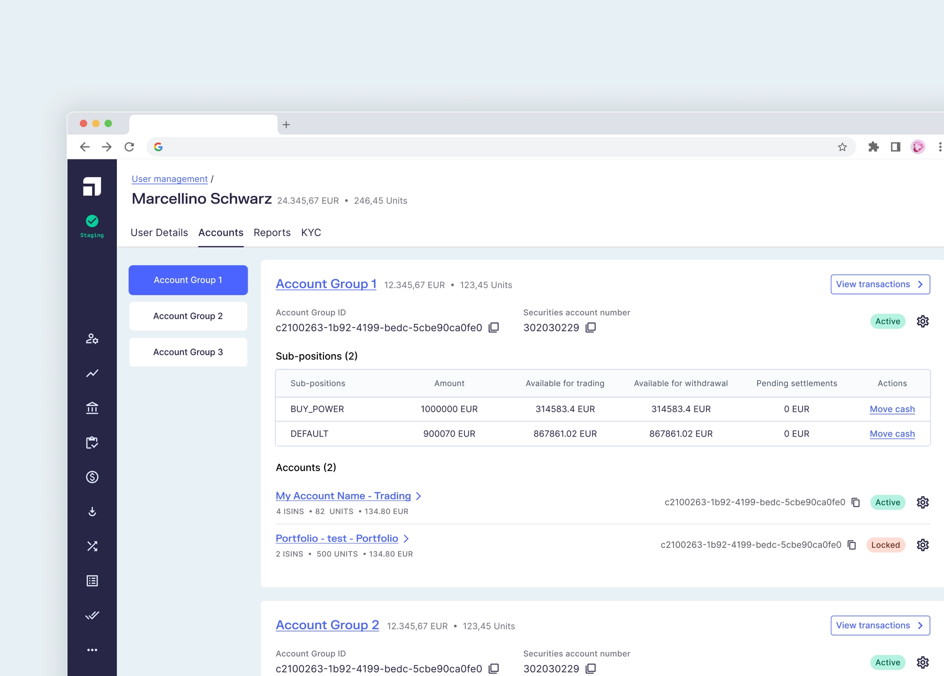Select the BUY_POWER cell
944x676 pixels.
coord(317,409)
